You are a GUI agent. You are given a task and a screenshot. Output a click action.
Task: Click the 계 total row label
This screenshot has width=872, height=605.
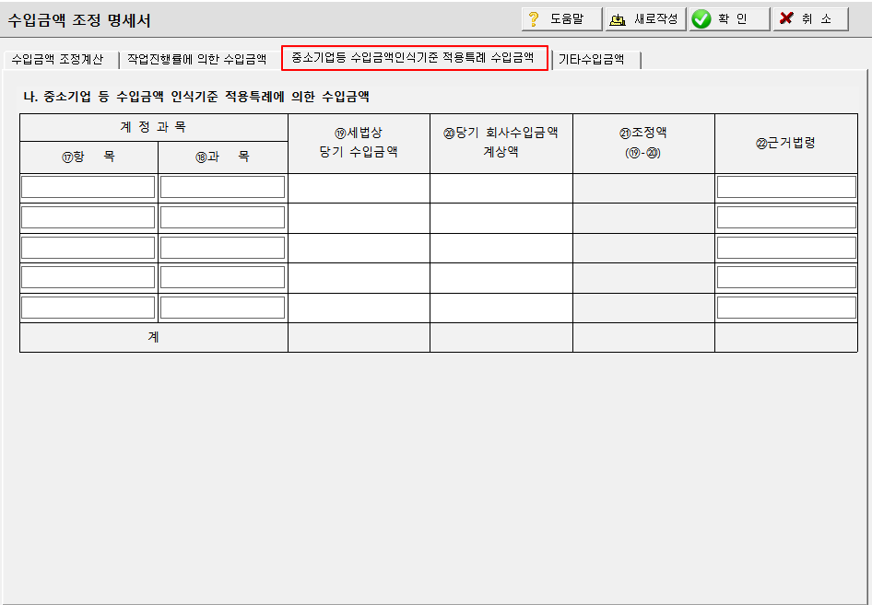[x=154, y=337]
